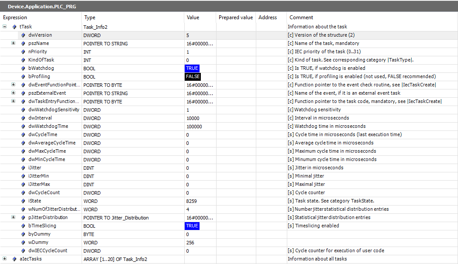Click the variable icon beside byDummy
Image resolution: width=458 pixels, height=264 pixels.
(x=24, y=234)
